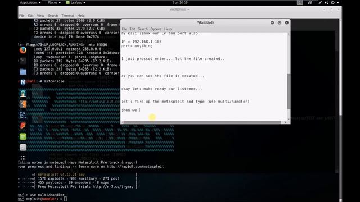Open the terminal window Terminal menu

point(67,16)
